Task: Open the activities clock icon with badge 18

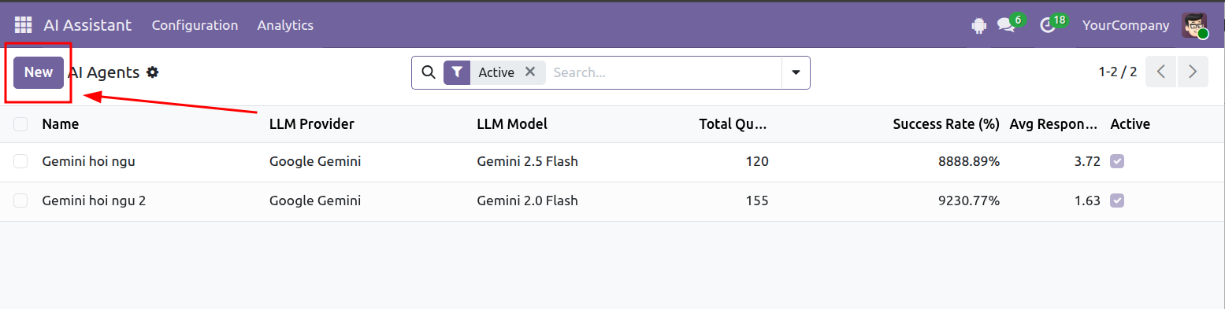Action: click(1048, 26)
